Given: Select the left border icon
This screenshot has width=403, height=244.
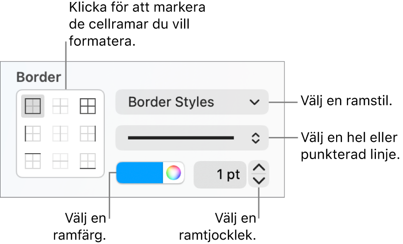Looking at the screenshot, I should [x=32, y=134].
